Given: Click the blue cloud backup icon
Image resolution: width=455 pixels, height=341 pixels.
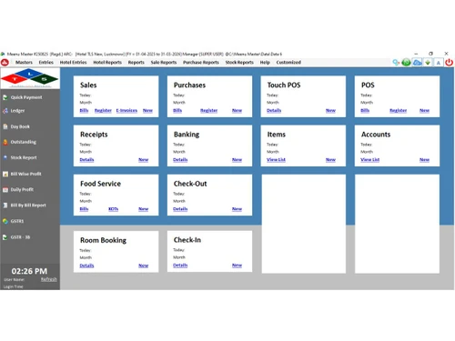Looking at the screenshot, I should point(418,63).
